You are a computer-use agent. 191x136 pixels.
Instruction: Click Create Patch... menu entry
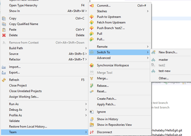pyautogui.click(x=106, y=99)
